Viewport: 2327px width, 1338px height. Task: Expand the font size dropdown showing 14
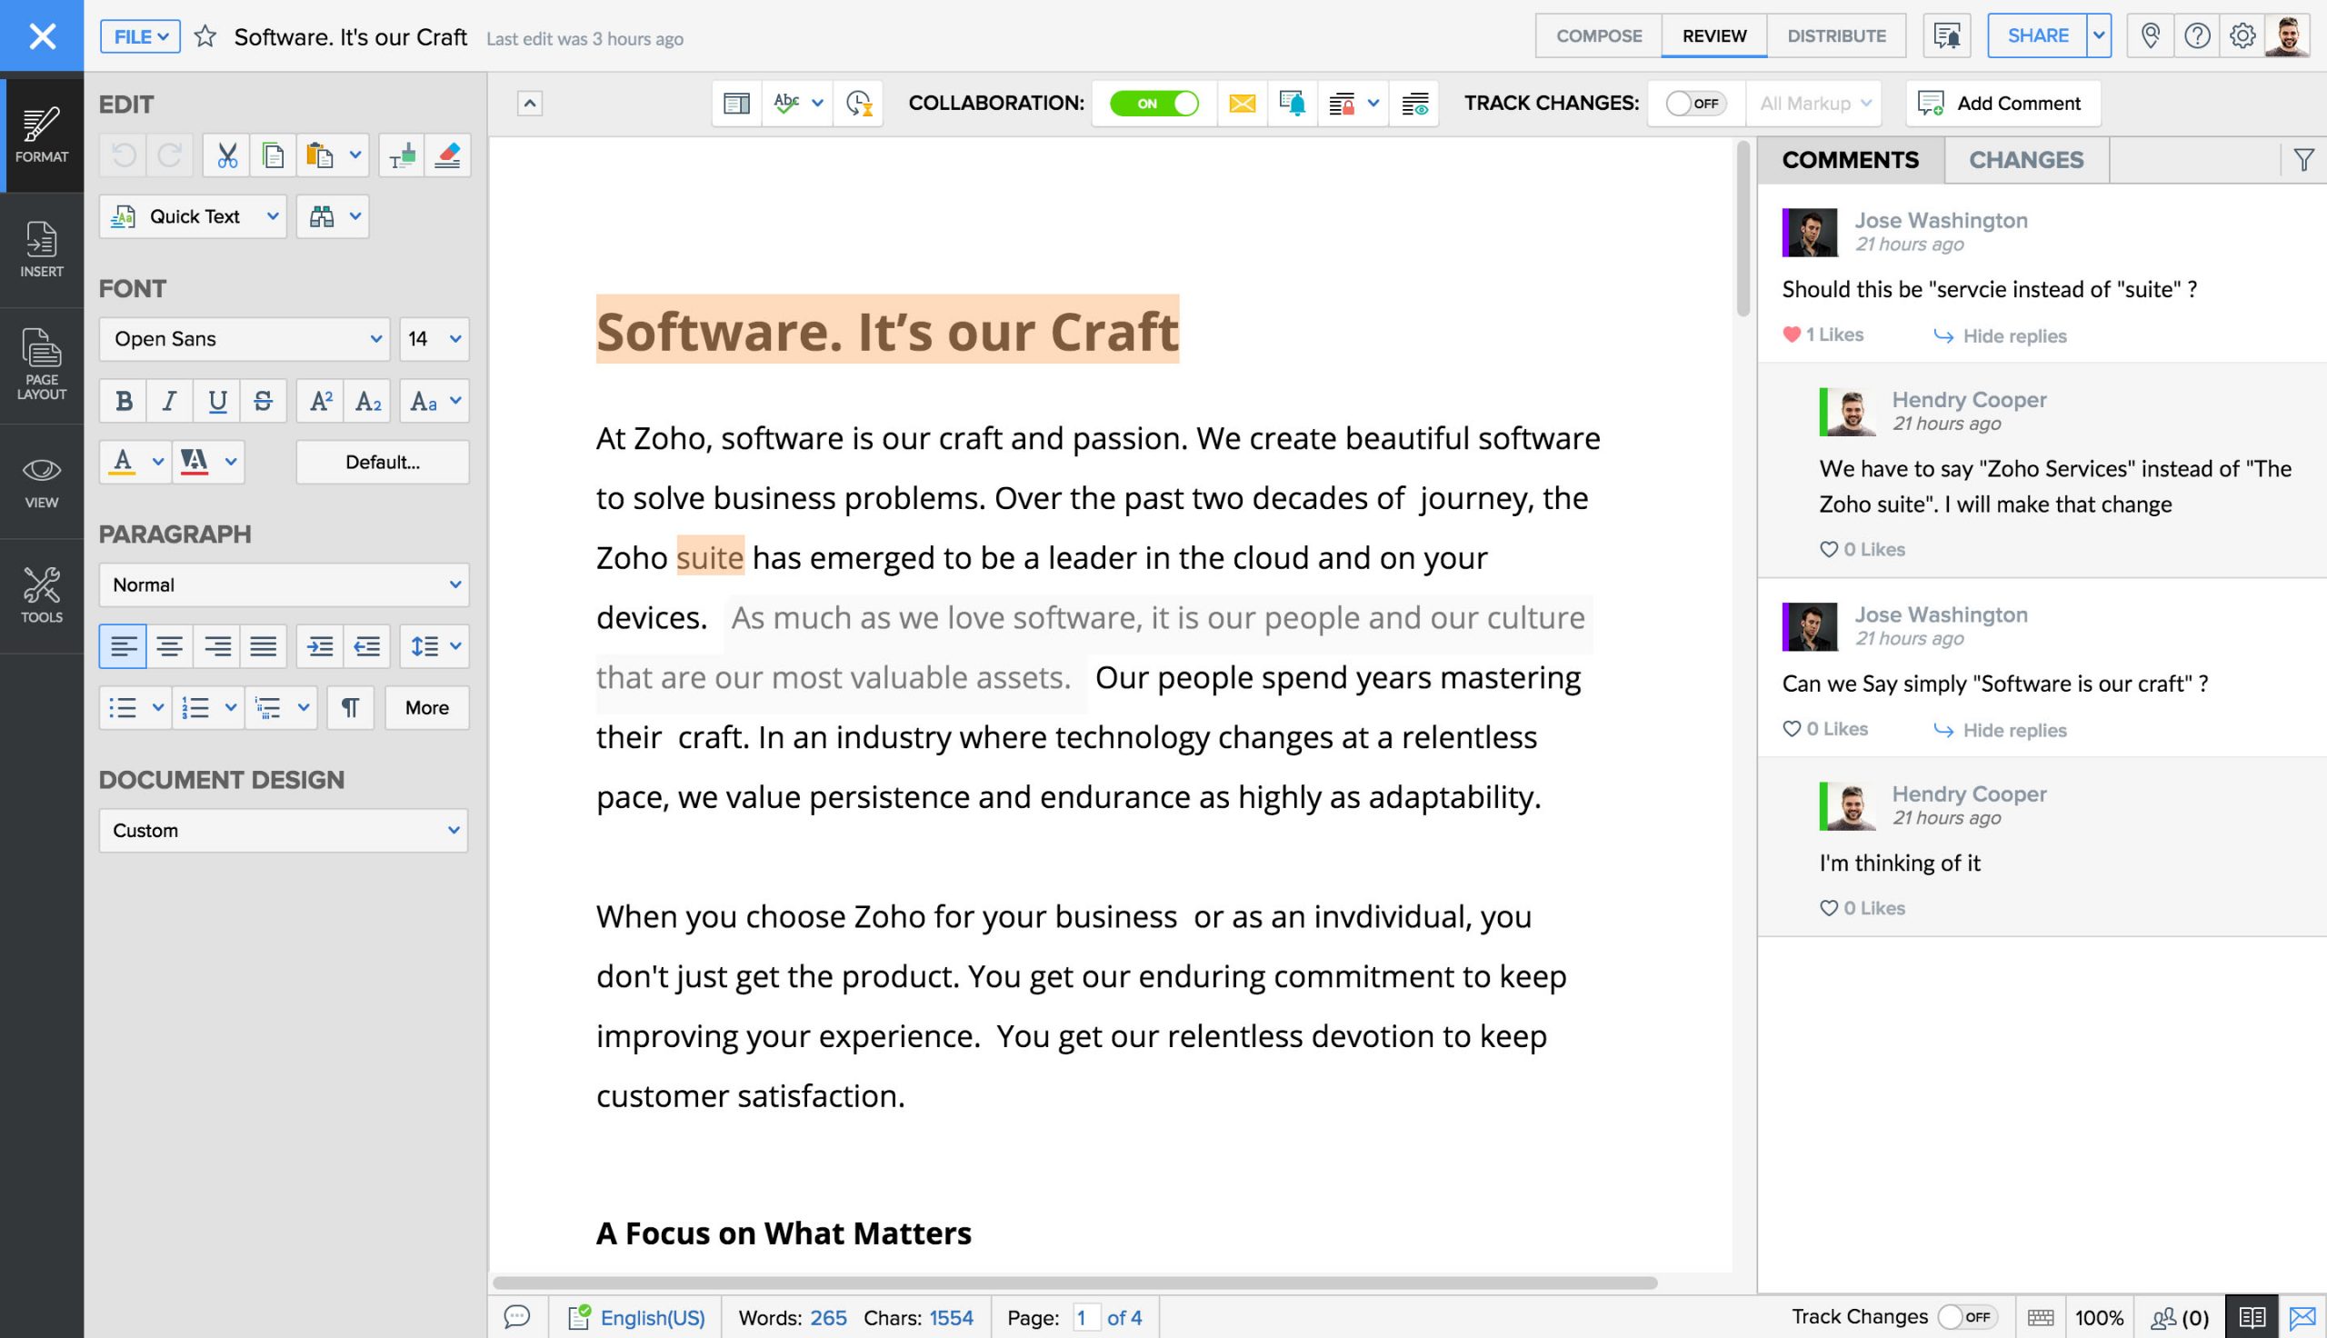point(454,339)
